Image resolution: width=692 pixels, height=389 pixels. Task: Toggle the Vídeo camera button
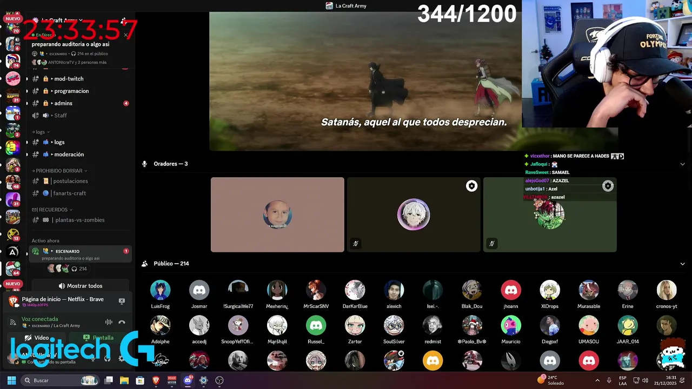click(x=37, y=338)
